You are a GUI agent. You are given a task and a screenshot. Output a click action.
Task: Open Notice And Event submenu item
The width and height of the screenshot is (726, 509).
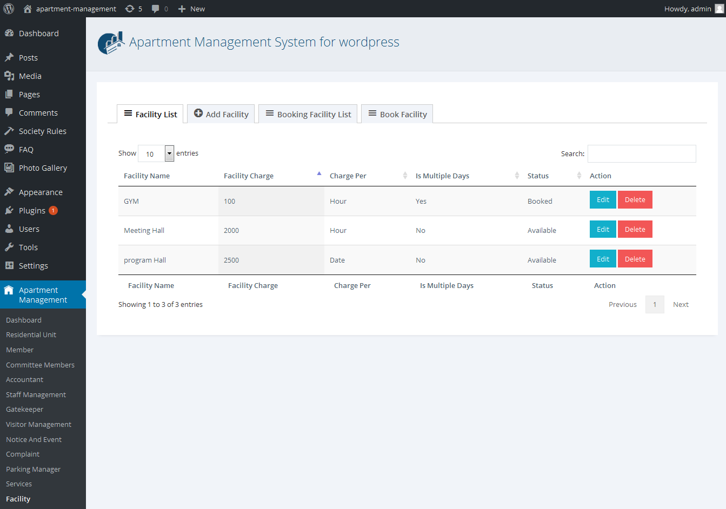[x=34, y=440]
